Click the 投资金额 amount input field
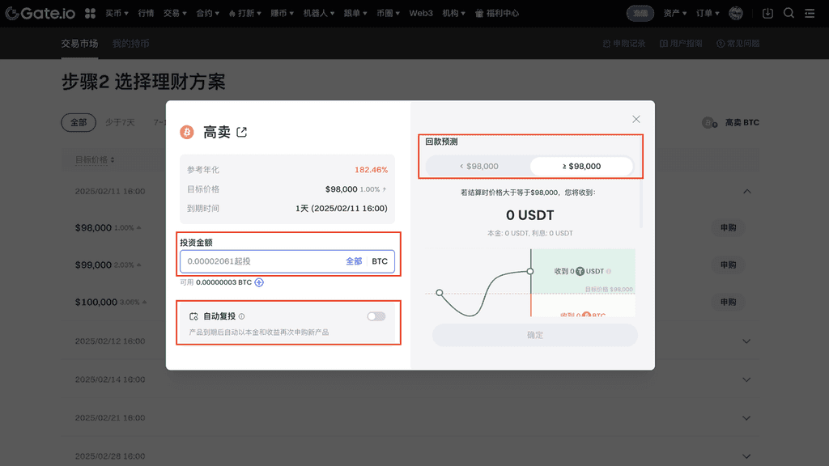Screen dimensions: 829x466 tap(259, 261)
